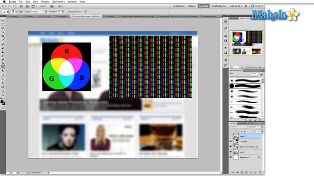
Task: Click the foreground color swatch
Action: [x=2, y=102]
